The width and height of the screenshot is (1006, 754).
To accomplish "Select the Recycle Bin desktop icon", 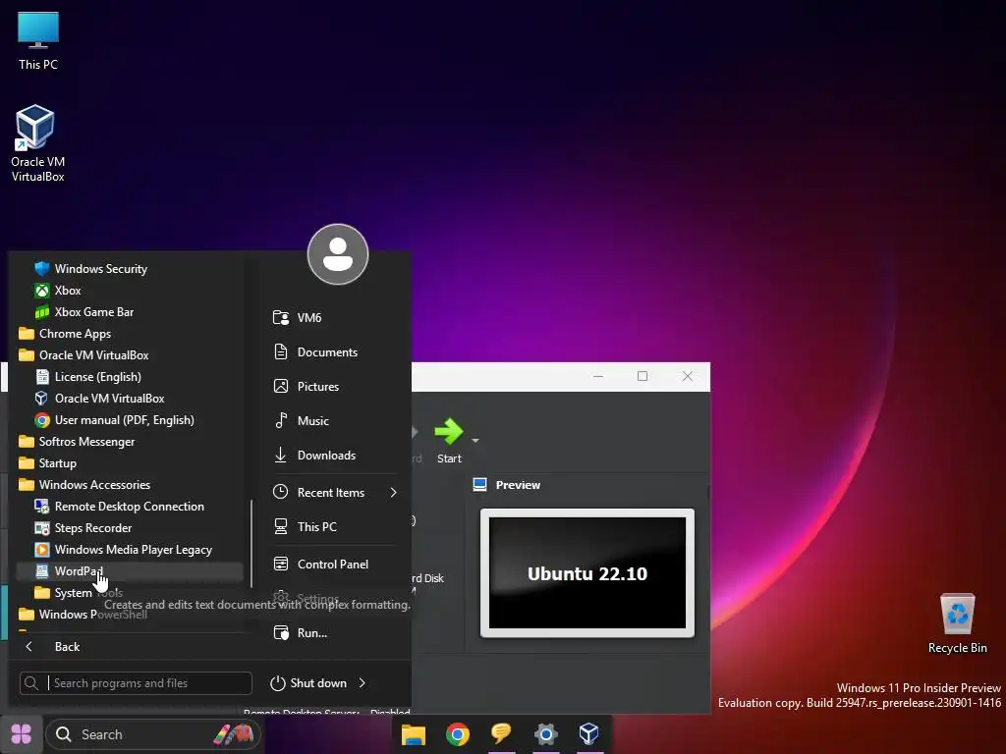I will click(x=957, y=623).
